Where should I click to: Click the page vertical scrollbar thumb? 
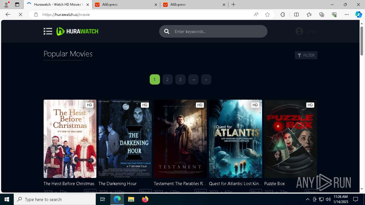click(362, 41)
